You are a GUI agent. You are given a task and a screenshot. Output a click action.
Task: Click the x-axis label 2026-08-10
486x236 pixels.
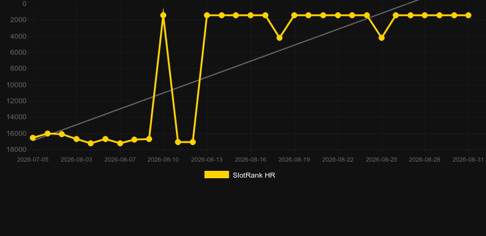[164, 160]
